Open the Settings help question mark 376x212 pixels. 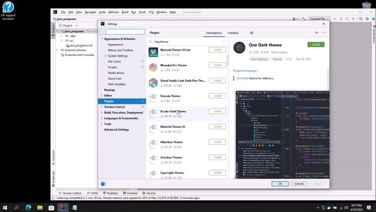tap(103, 184)
